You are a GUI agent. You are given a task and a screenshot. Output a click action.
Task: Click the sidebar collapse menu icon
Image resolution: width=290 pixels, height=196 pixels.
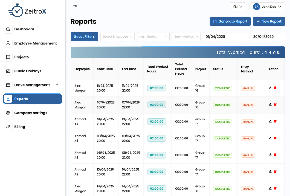[x=75, y=7]
